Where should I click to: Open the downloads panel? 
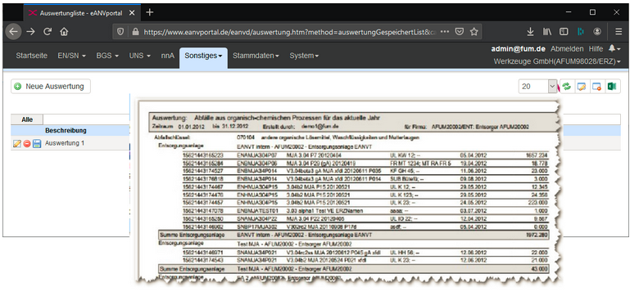point(530,32)
